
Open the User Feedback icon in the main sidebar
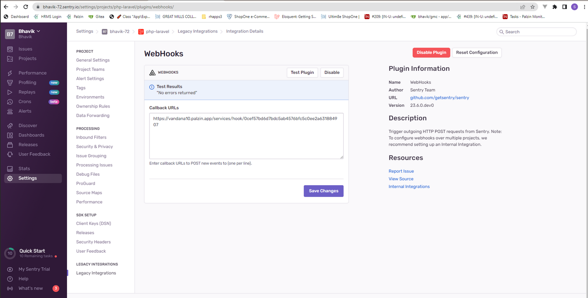[10, 154]
